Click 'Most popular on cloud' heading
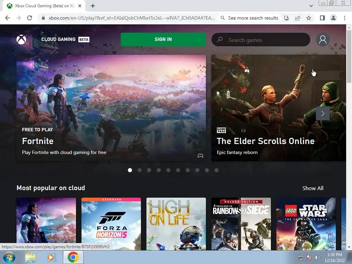Image resolution: width=352 pixels, height=264 pixels. (x=51, y=188)
